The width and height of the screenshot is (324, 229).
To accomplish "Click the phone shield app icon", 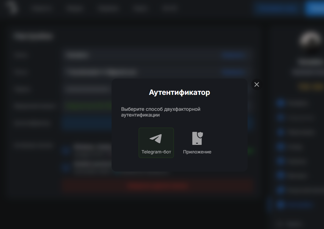I will [x=198, y=138].
